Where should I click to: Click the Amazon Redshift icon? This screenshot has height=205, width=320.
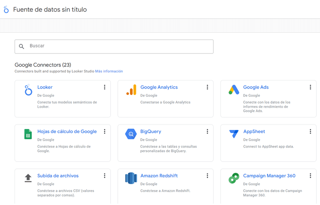[x=131, y=178]
